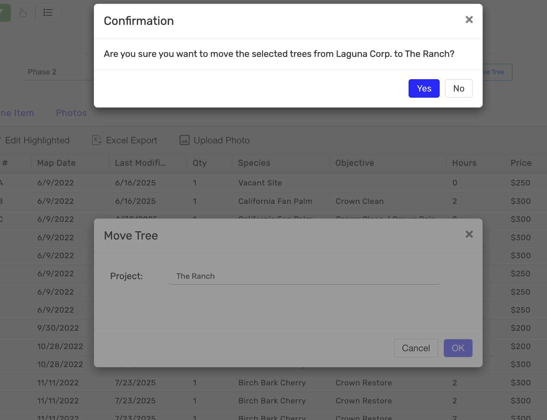Close the Confirmation dialog with X
This screenshot has height=420, width=547.
469,20
